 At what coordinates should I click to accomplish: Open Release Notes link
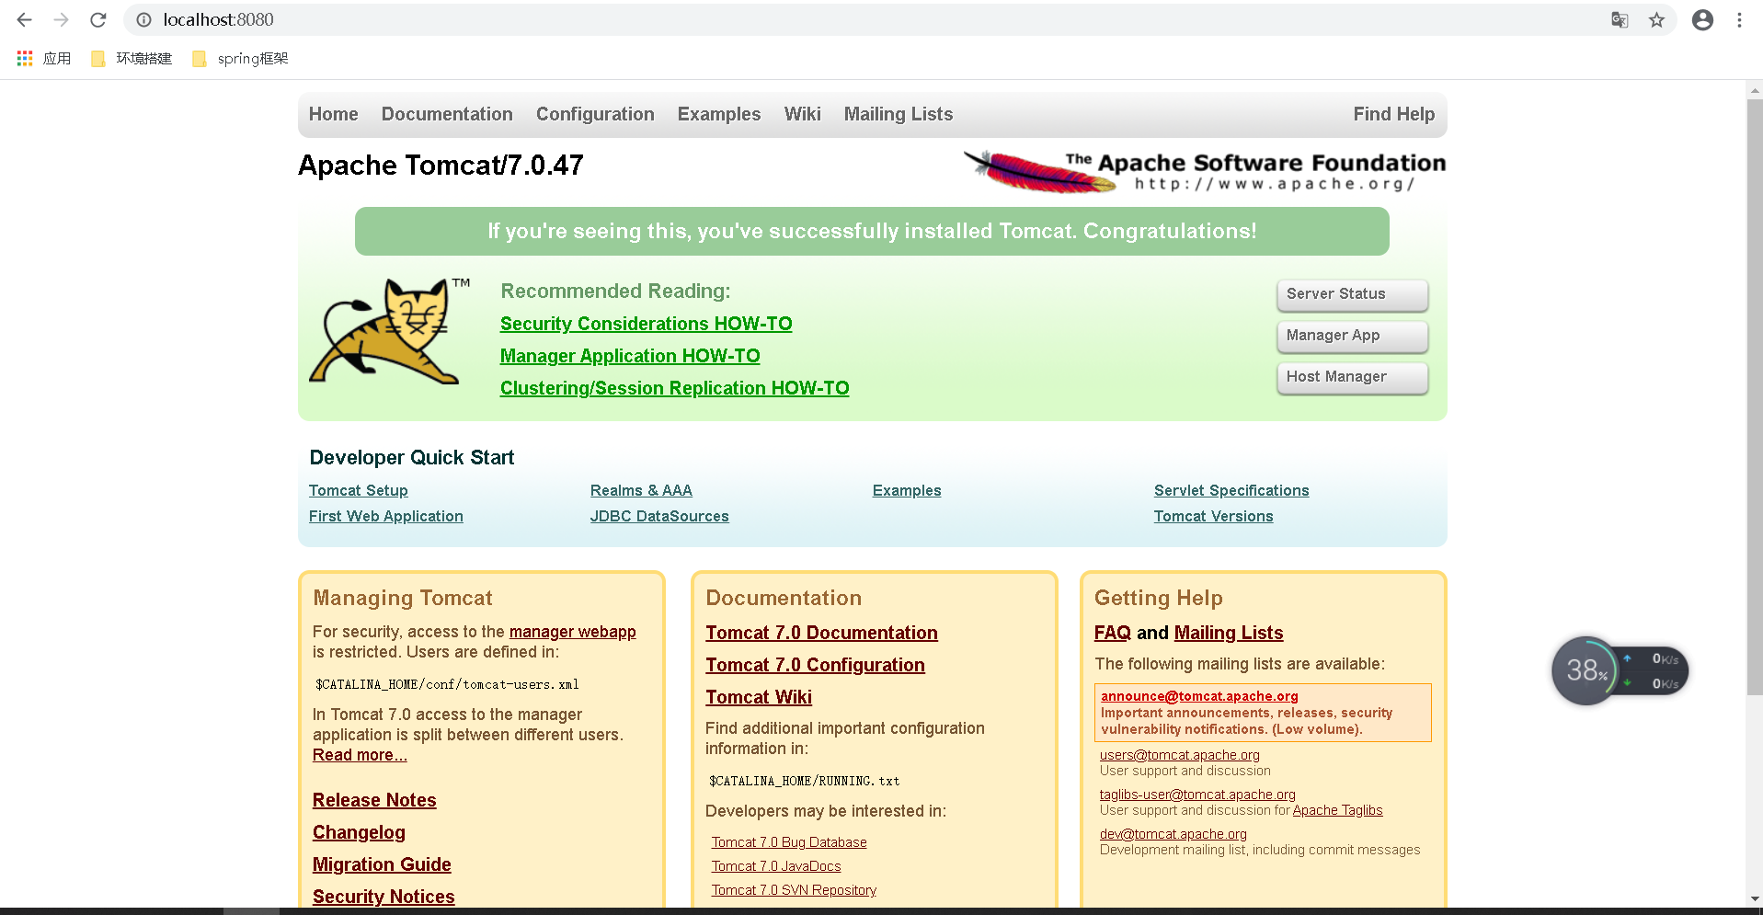(374, 800)
